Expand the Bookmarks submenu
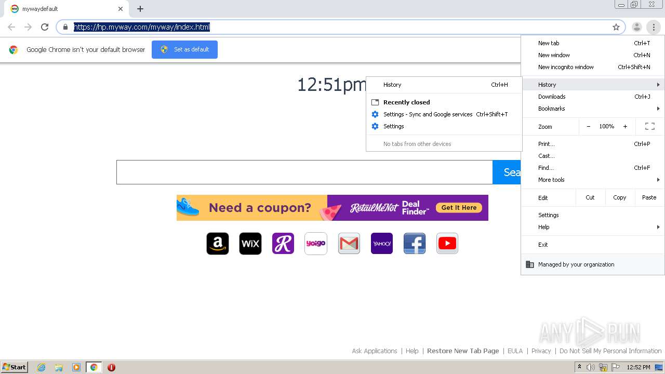Viewport: 665px width, 374px height. (x=593, y=109)
